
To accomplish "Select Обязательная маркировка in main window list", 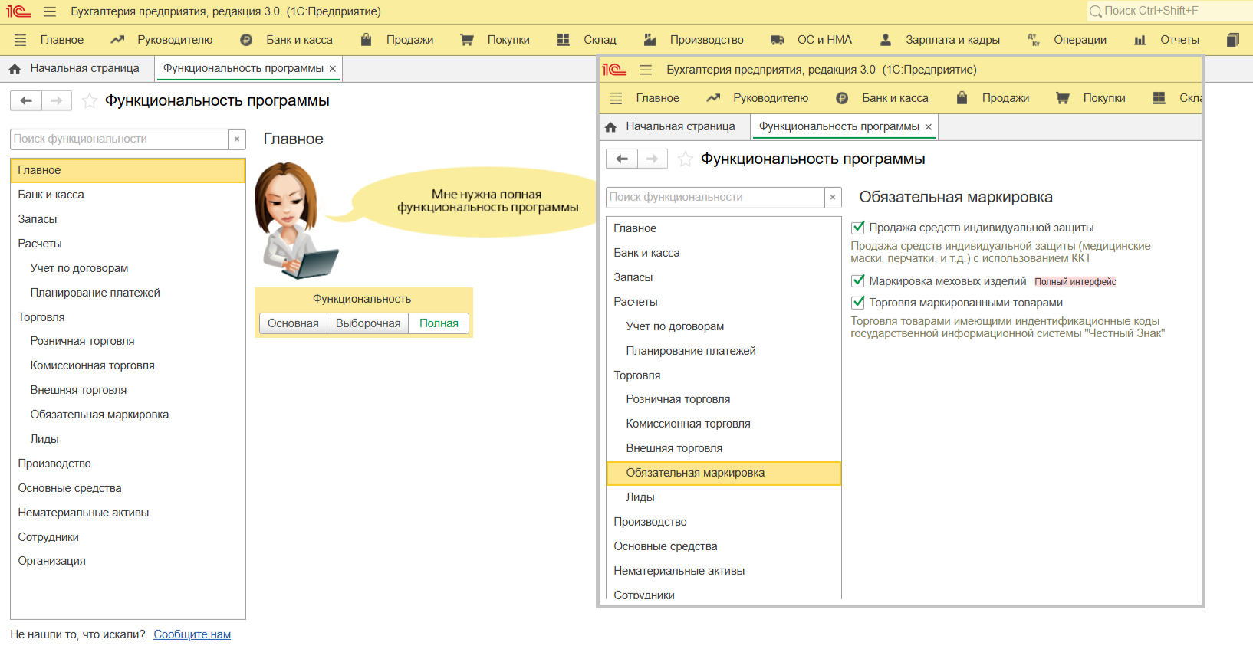I will [x=128, y=415].
